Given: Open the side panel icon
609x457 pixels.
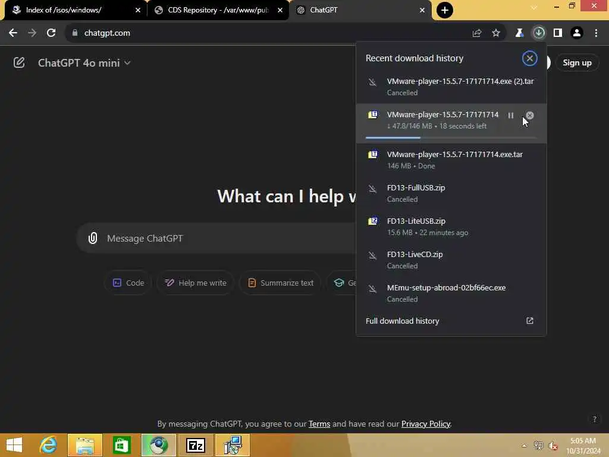Looking at the screenshot, I should (x=558, y=33).
